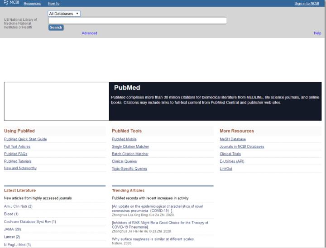Open the All Databases dropdown
The height and width of the screenshot is (248, 326).
[64, 14]
